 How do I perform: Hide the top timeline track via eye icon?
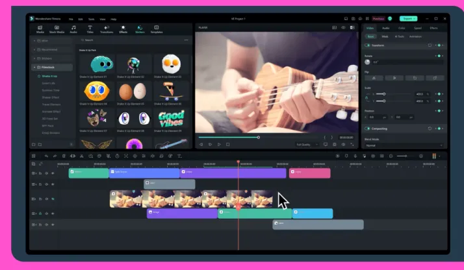tap(53, 173)
